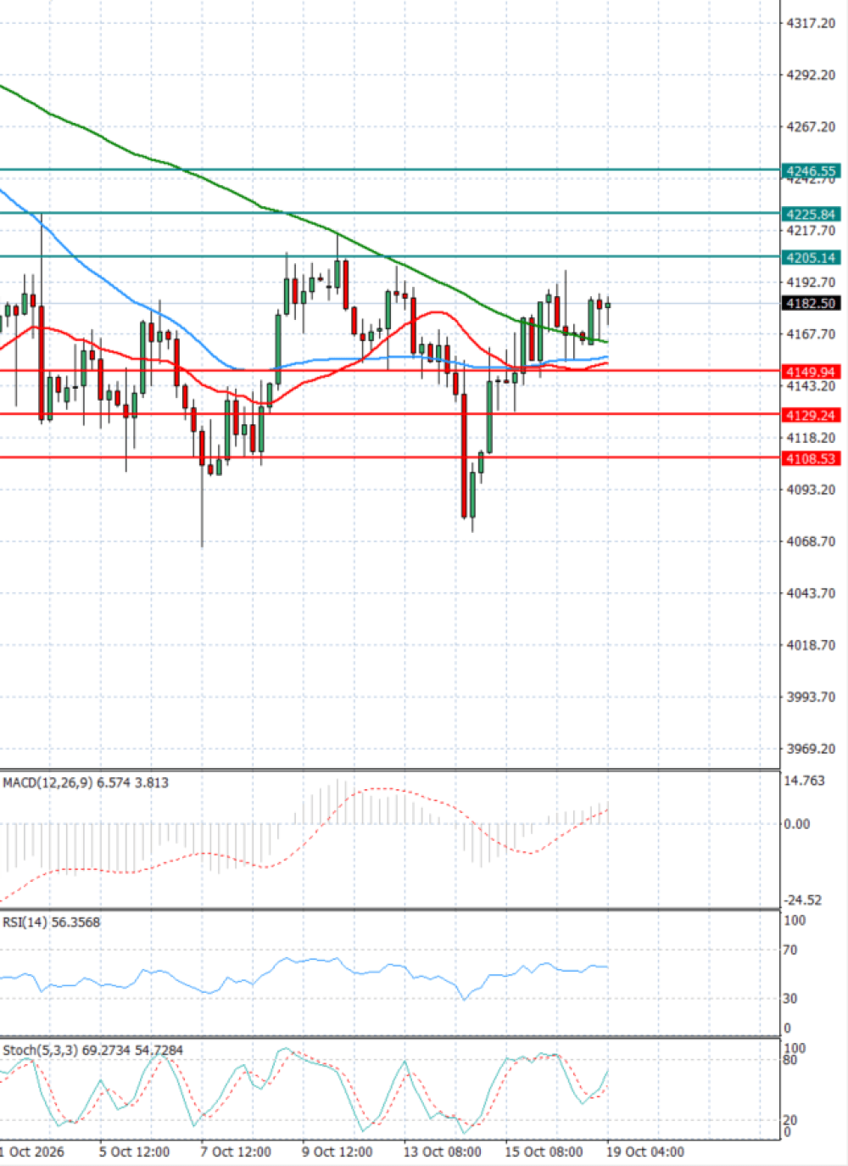
Task: Click the 4225.84 price level label
Action: (811, 214)
